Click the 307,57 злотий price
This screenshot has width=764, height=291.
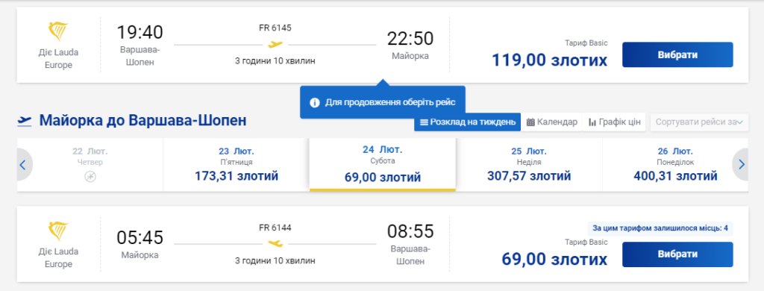tap(529, 176)
